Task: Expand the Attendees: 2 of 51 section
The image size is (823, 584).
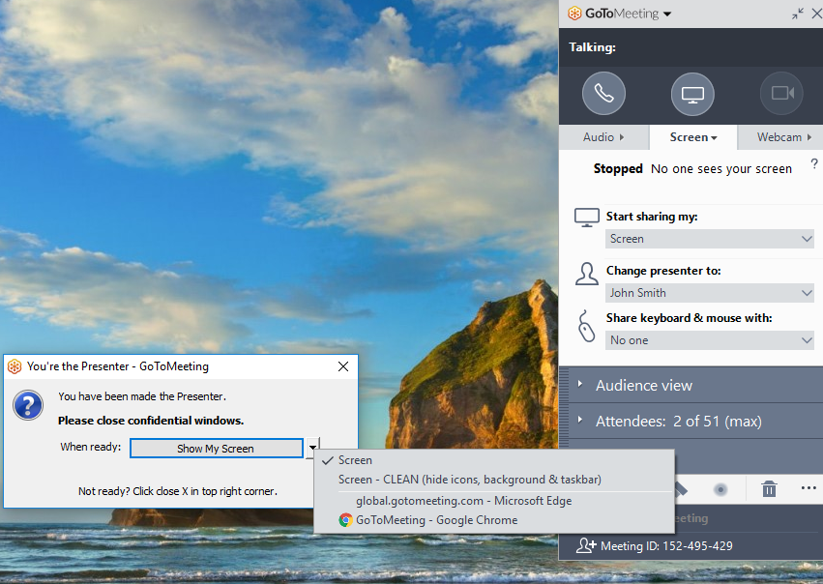Action: 691,421
